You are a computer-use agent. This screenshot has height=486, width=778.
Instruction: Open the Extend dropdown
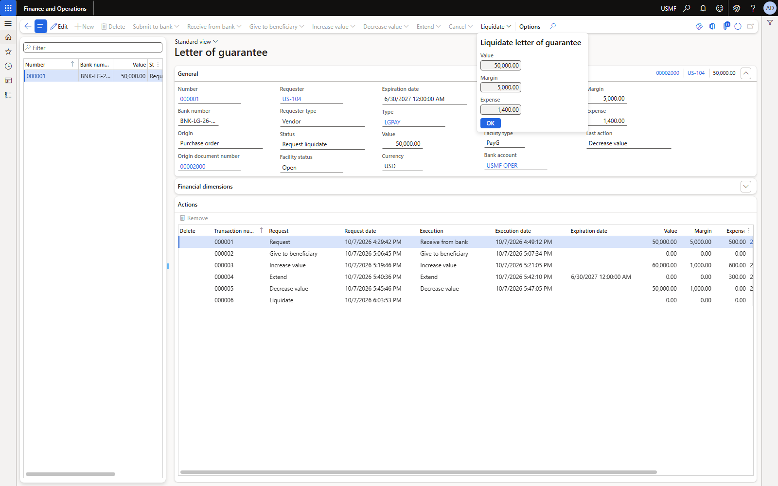point(429,26)
